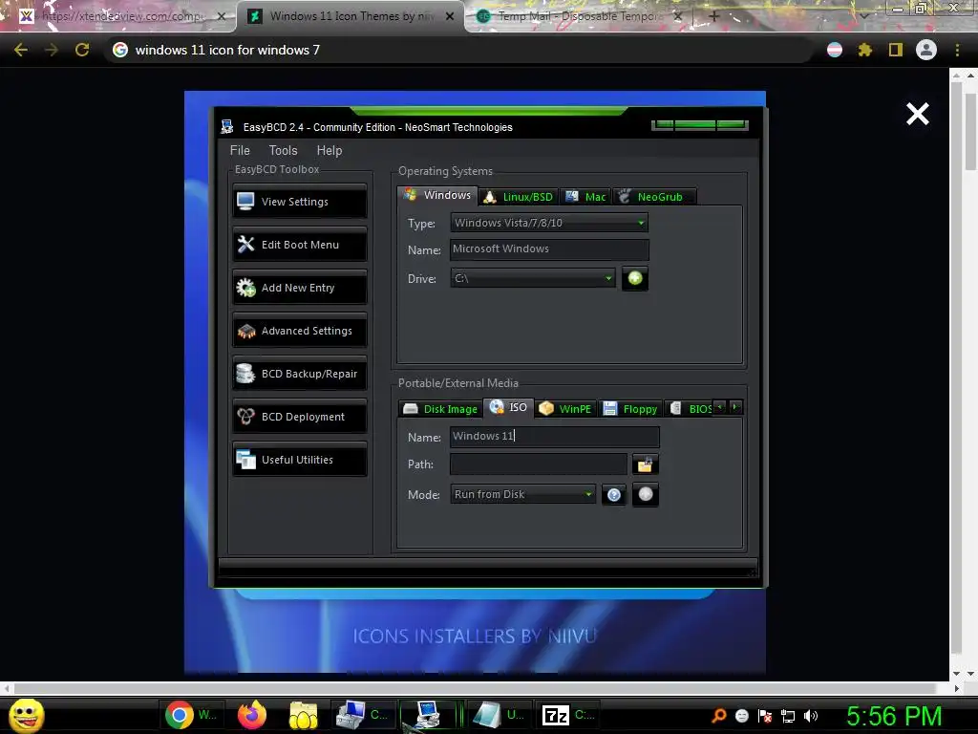Open Help menu in EasyBCD
This screenshot has width=978, height=734.
click(x=330, y=150)
